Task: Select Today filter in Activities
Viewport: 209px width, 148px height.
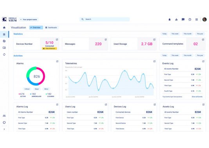Action: point(164,55)
